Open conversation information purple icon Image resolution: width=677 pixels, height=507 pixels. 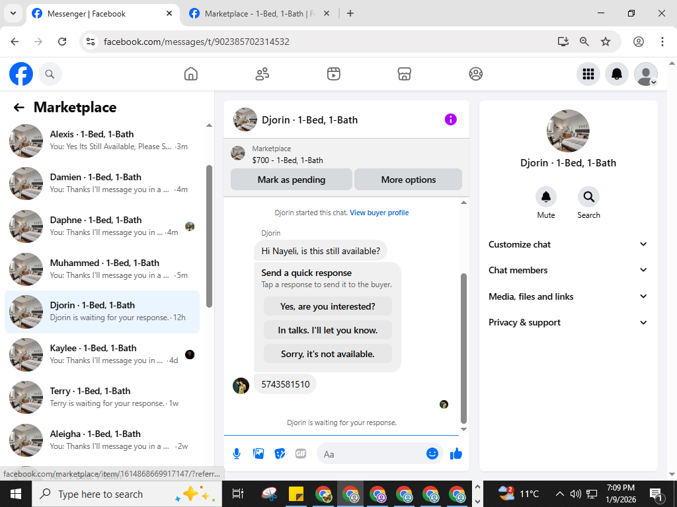450,119
